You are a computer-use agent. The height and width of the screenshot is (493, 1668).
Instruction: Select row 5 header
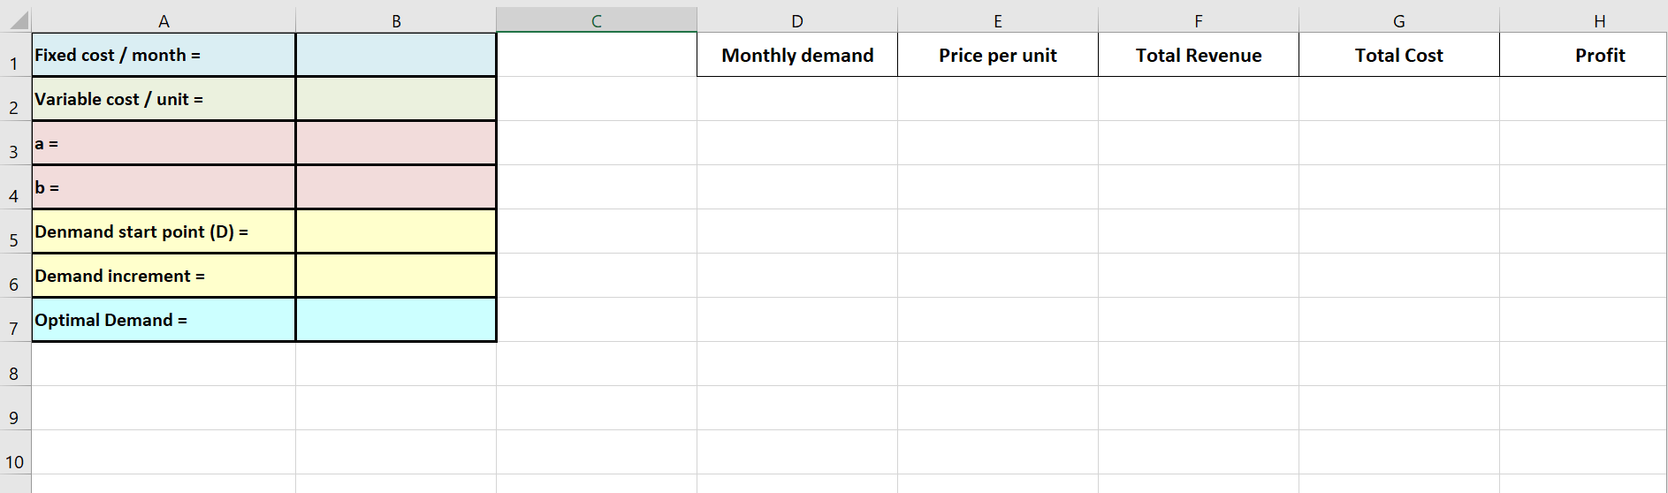(x=15, y=231)
